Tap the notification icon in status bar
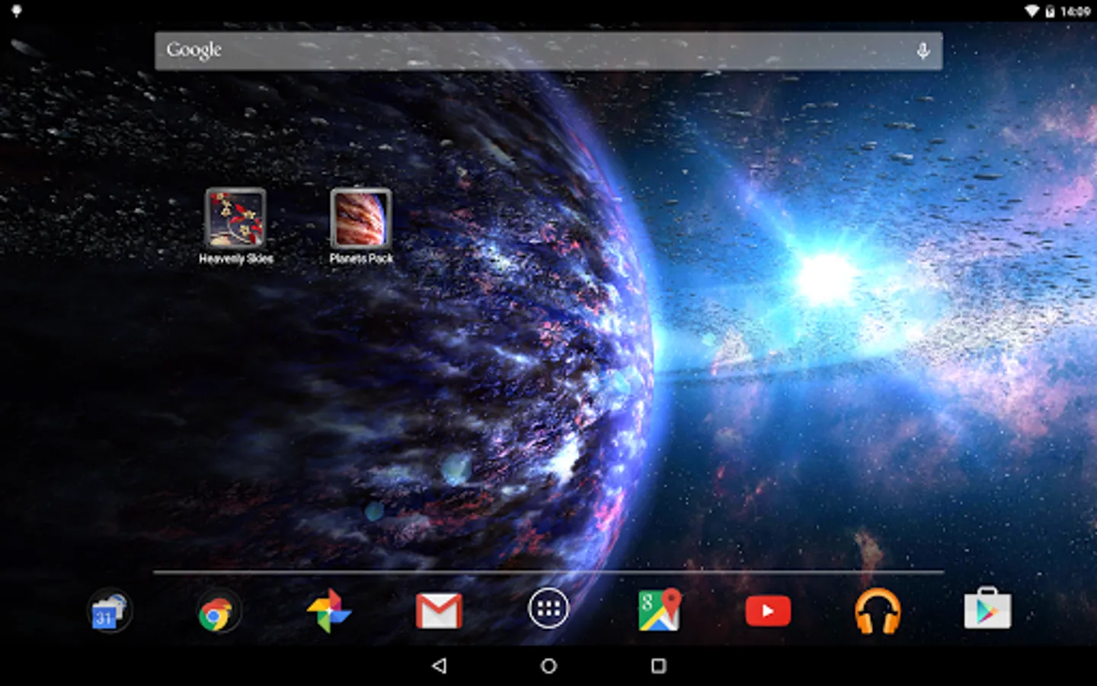Screen dimensions: 1097x686 pos(16,11)
